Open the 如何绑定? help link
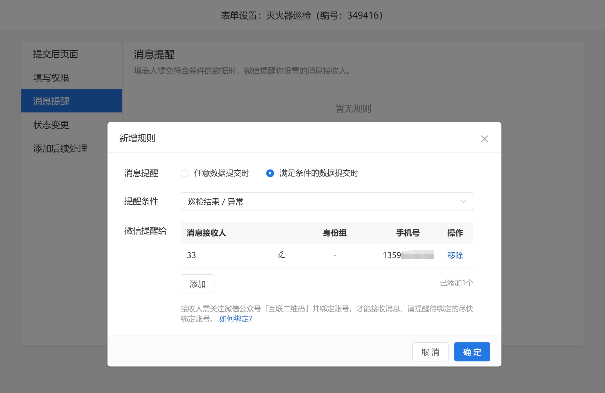 pyautogui.click(x=236, y=319)
